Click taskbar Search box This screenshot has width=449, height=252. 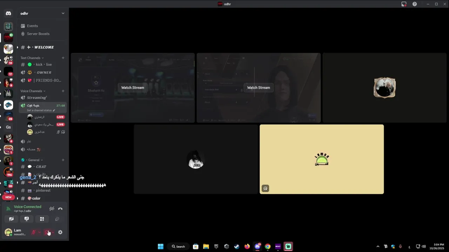(x=178, y=246)
